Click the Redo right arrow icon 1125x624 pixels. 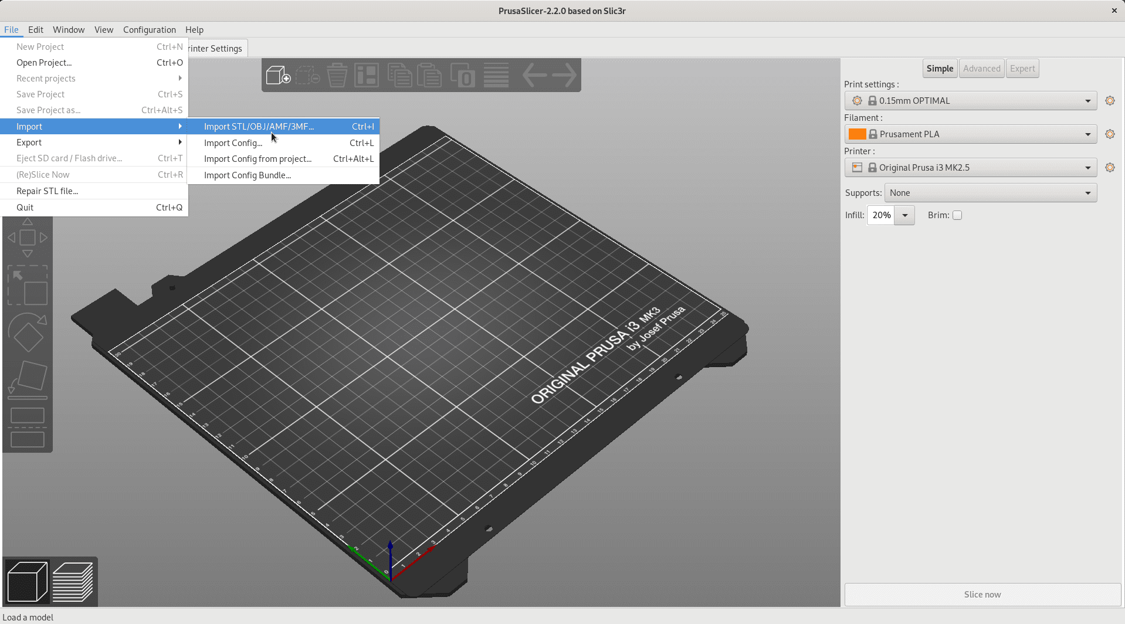point(564,75)
